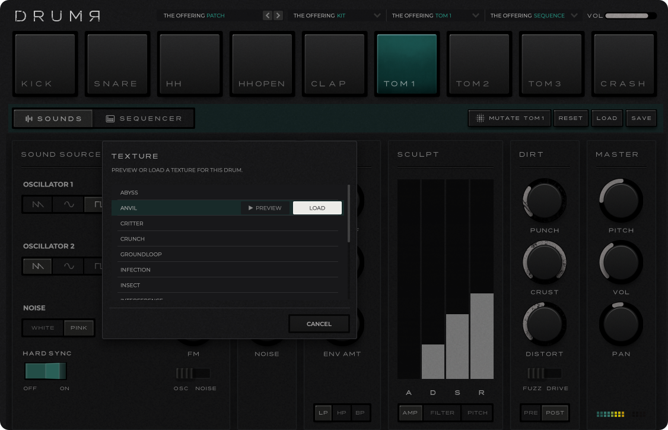Viewport: 668px width, 430px height.
Task: Click the Distort knob
Action: pyautogui.click(x=545, y=324)
